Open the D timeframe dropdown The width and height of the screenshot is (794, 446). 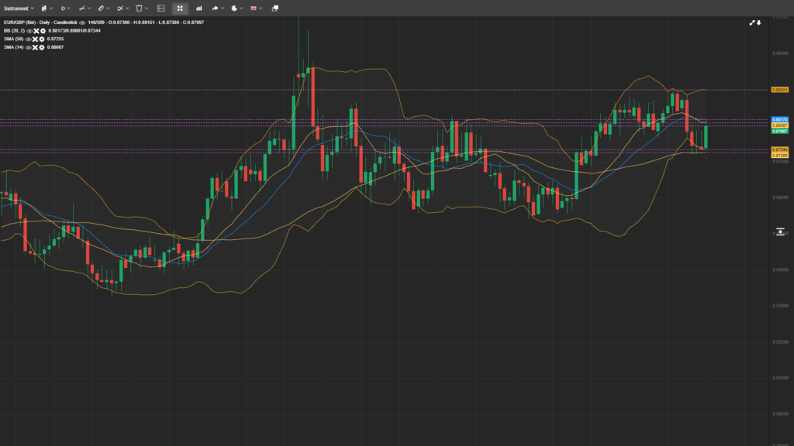coord(65,8)
